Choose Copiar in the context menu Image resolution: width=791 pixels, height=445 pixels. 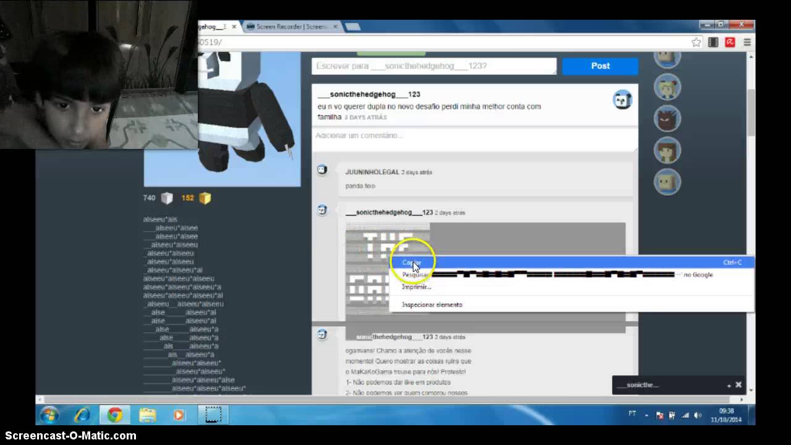[572, 262]
